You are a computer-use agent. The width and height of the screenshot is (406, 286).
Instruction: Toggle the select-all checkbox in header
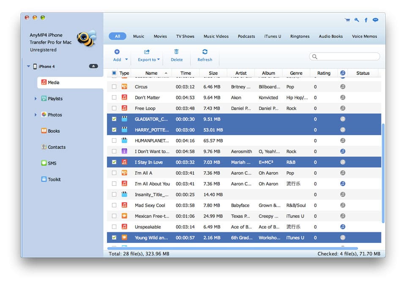coord(114,73)
